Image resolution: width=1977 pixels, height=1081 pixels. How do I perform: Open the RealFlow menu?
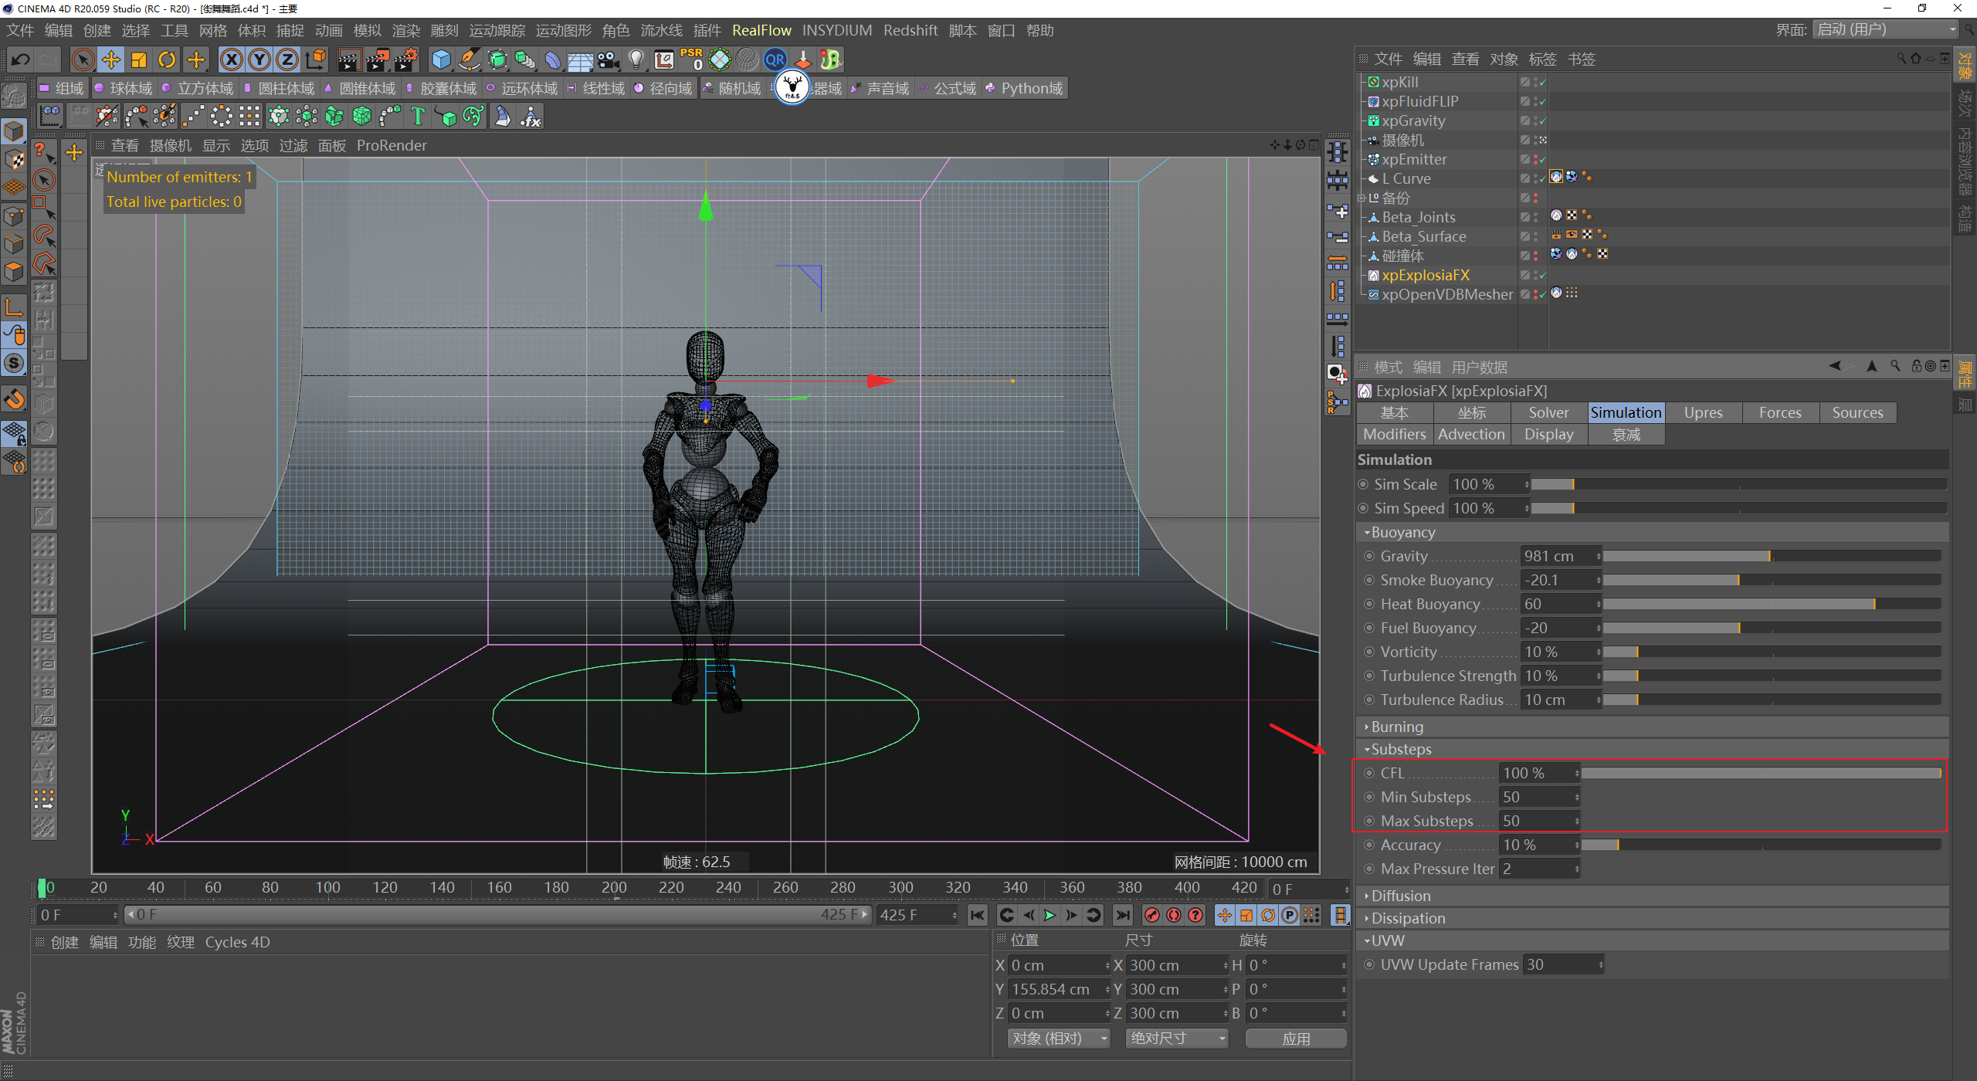click(761, 30)
